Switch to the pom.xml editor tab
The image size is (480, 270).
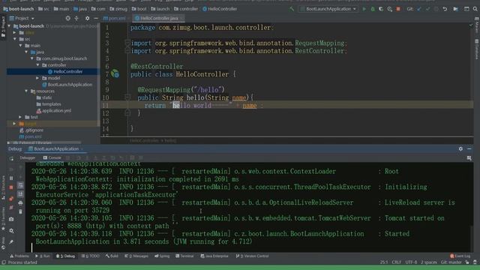tap(115, 18)
